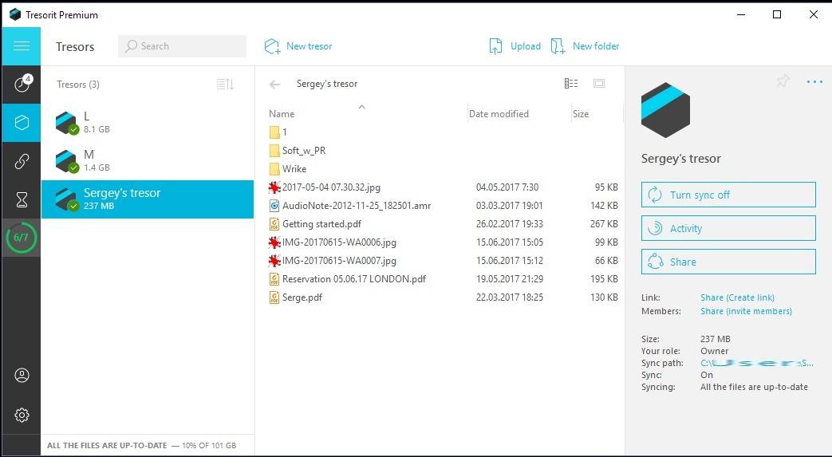832x457 pixels.
Task: Sort by Size column header
Action: [581, 113]
